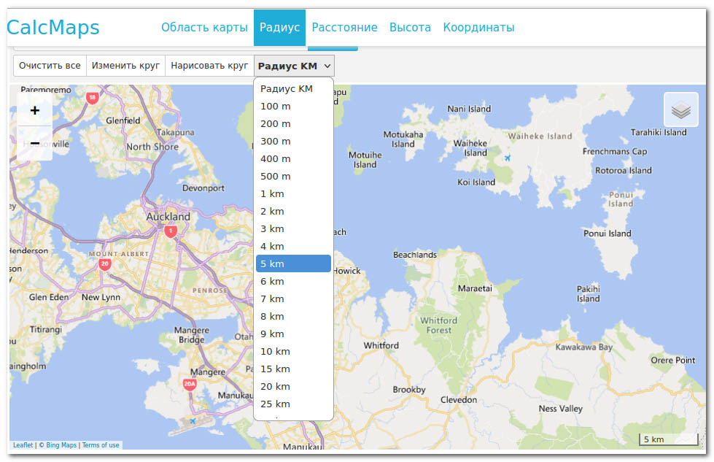Set radius to 20 km
Image resolution: width=714 pixels, height=462 pixels.
coord(293,387)
